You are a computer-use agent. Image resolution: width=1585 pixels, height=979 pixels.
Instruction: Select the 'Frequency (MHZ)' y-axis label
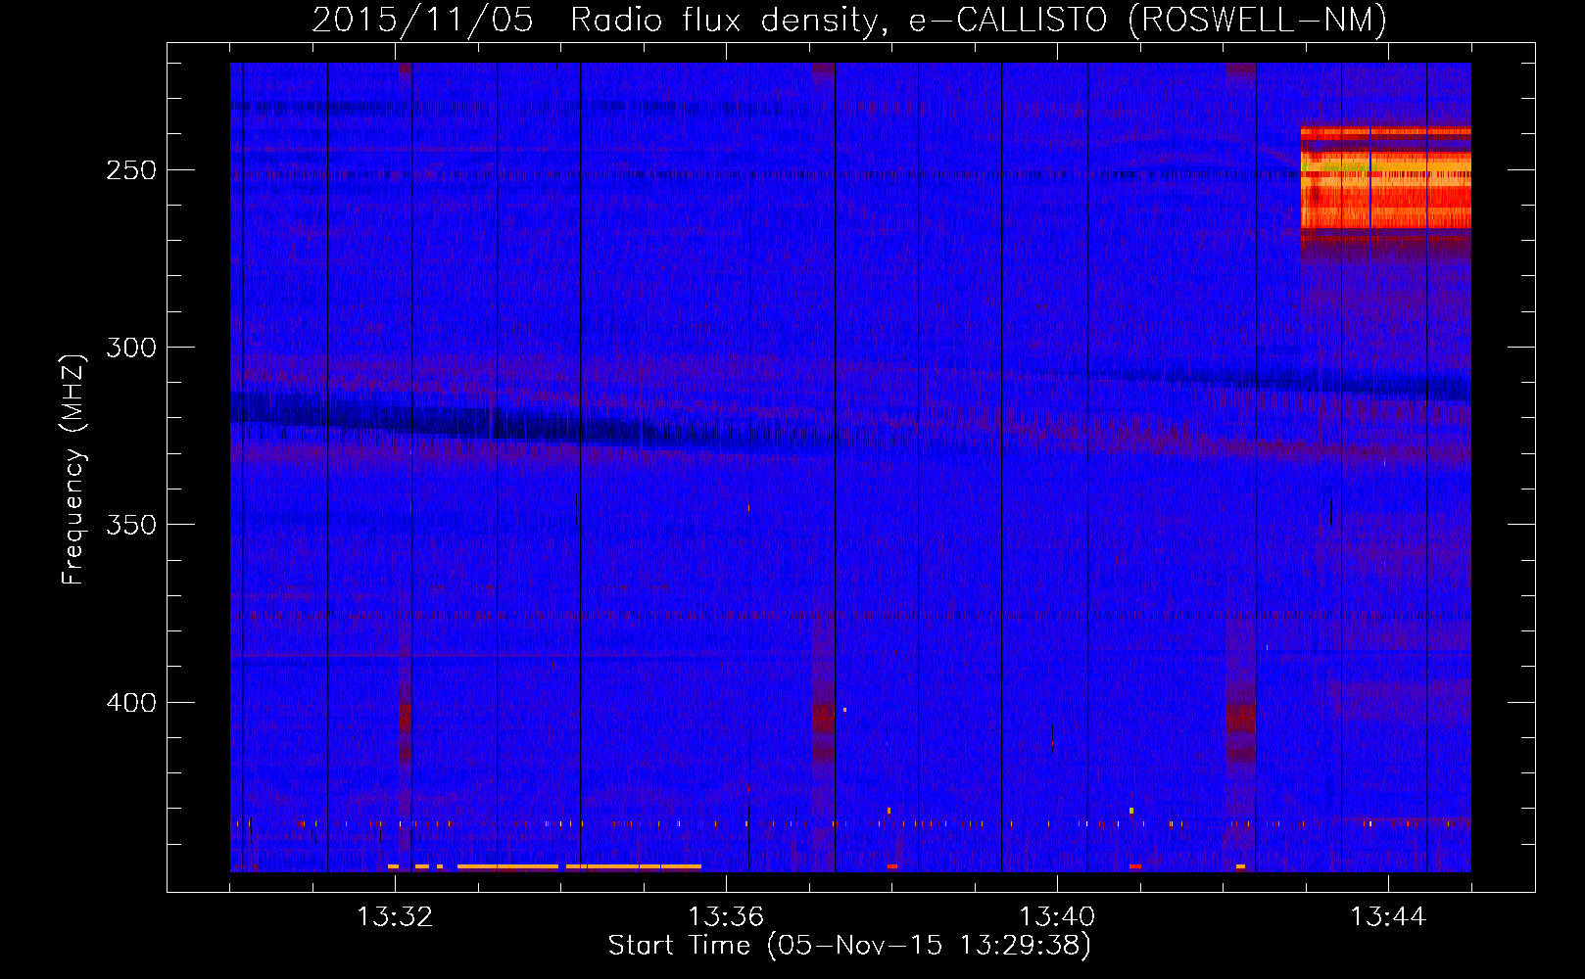(73, 470)
